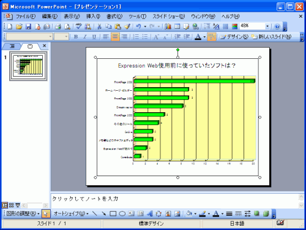Open 3-D Style options
The image size is (306, 230).
pos(266,213)
